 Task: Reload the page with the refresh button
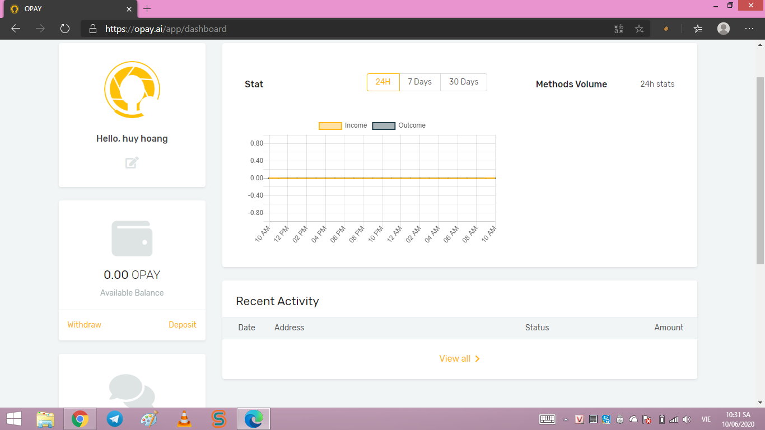click(x=65, y=29)
